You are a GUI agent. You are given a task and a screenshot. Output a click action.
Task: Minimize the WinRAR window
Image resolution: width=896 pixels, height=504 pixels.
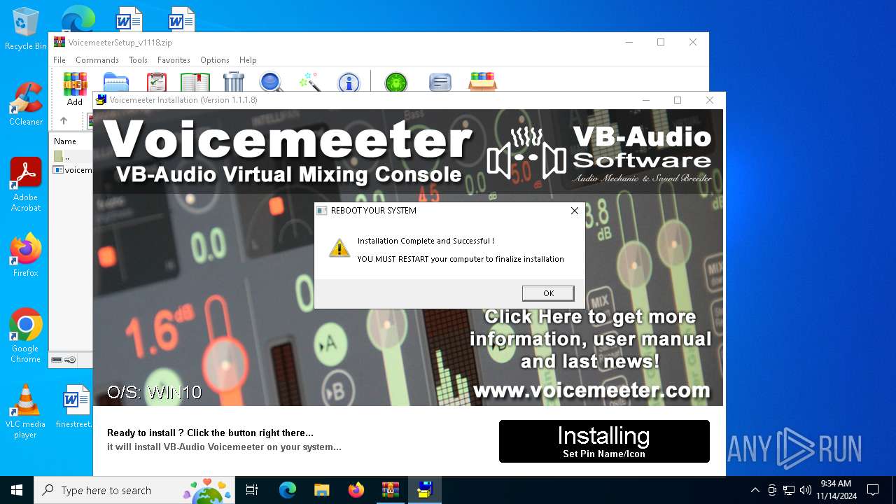(629, 42)
